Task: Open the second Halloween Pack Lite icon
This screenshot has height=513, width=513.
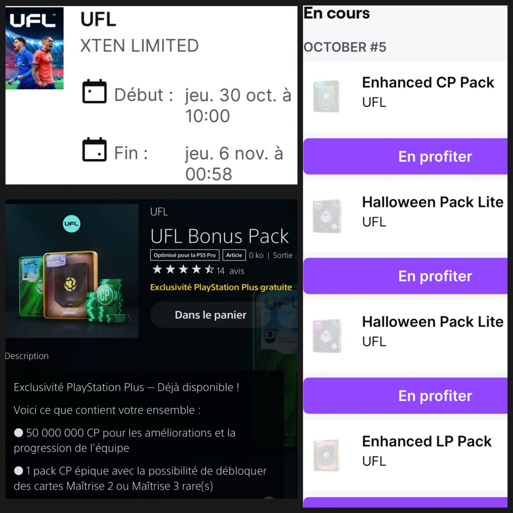Action: [327, 336]
